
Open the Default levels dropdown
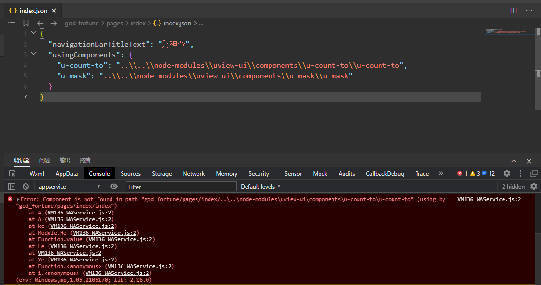[x=260, y=186]
